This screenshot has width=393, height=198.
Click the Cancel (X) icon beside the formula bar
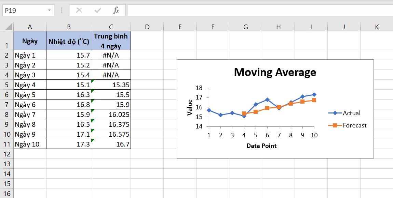pos(79,10)
